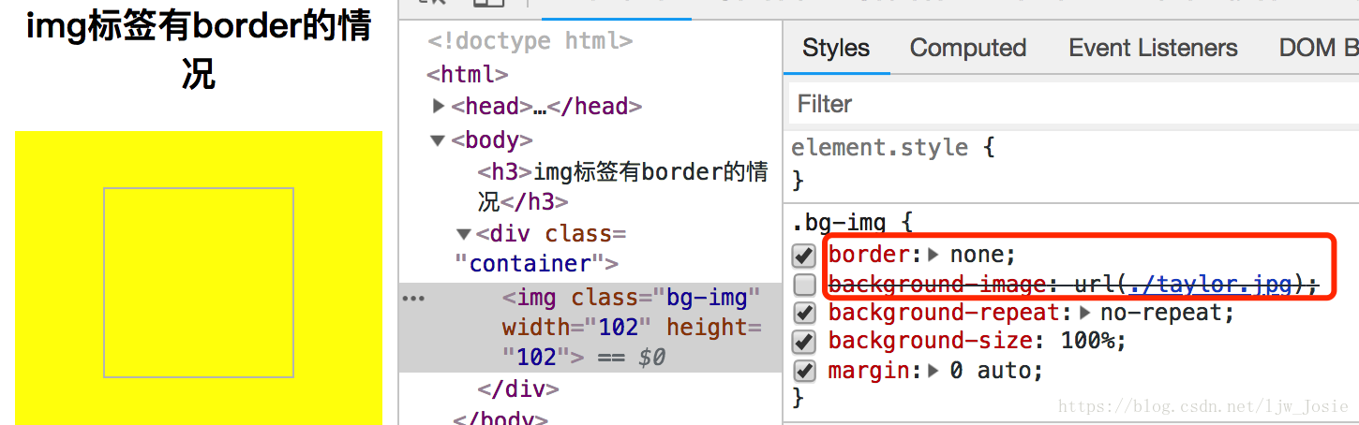Uncheck the background-size property checkbox
The height and width of the screenshot is (425, 1359).
coord(804,342)
